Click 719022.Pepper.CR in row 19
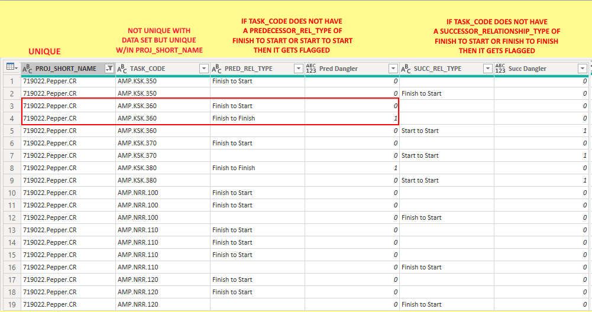 [x=50, y=304]
